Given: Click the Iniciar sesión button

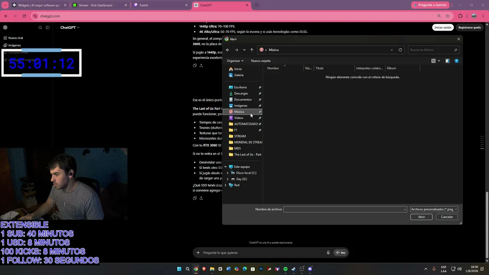Looking at the screenshot, I should [443, 27].
